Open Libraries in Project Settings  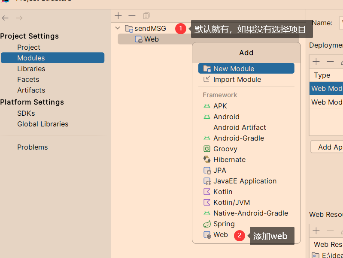(x=31, y=69)
